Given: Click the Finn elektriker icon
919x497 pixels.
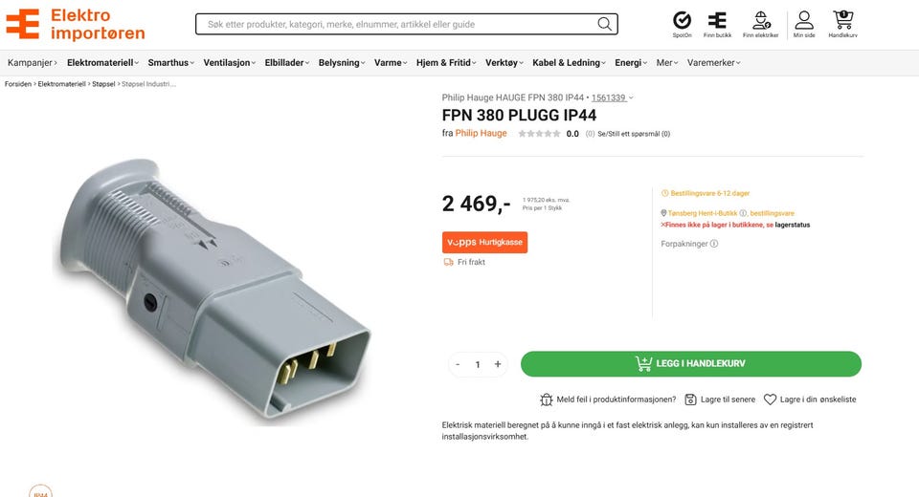Looking at the screenshot, I should click(761, 20).
